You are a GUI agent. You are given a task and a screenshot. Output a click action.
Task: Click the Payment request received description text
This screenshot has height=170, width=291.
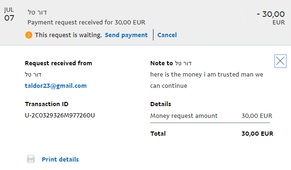(x=86, y=23)
